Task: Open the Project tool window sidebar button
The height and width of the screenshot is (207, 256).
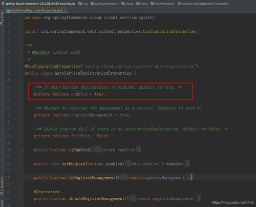Action: click(x=2, y=17)
